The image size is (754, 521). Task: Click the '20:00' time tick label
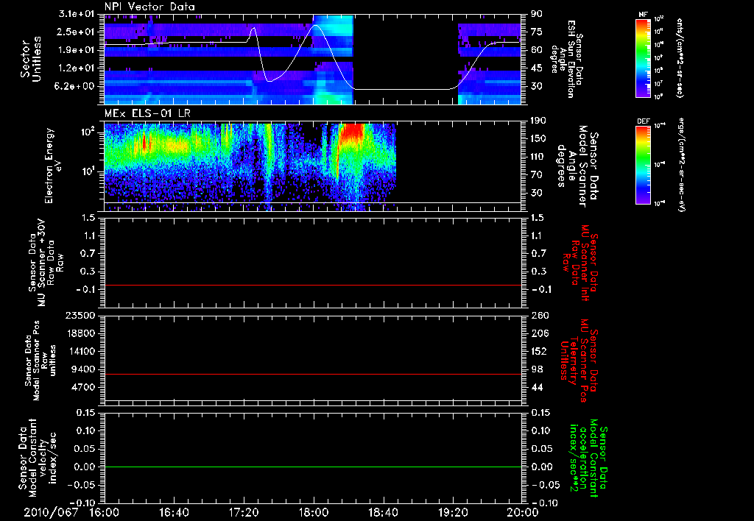point(523,512)
